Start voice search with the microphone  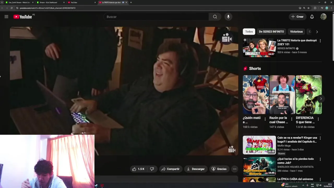[x=228, y=17]
